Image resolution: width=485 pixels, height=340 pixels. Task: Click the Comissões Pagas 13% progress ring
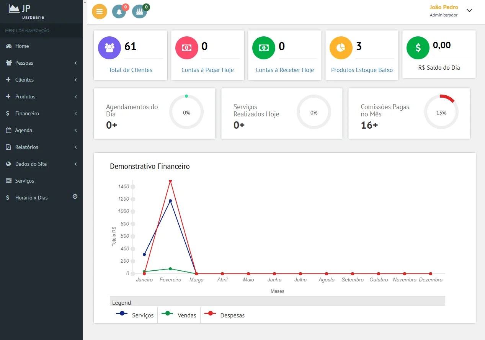pos(441,113)
